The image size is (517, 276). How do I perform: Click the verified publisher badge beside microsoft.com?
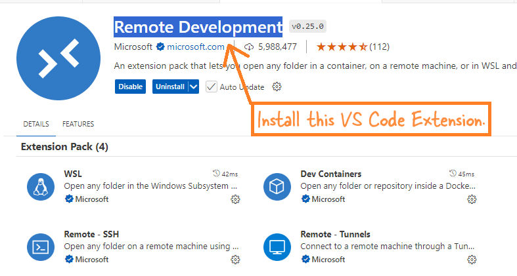point(160,47)
